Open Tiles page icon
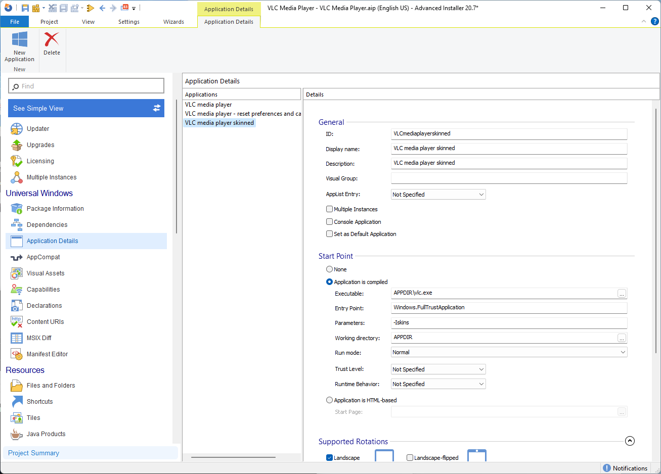Viewport: 661px width, 474px height. coord(17,418)
